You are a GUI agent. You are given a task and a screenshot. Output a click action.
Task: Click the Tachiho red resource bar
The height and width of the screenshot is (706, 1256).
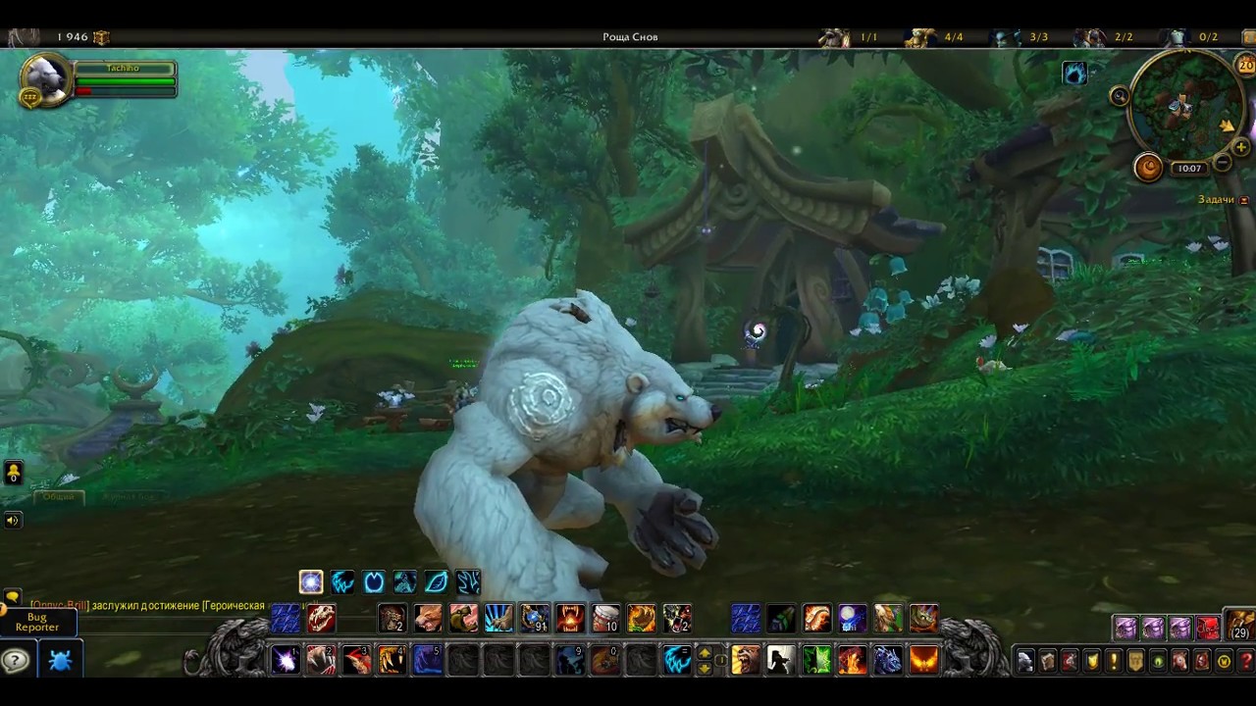click(125, 91)
